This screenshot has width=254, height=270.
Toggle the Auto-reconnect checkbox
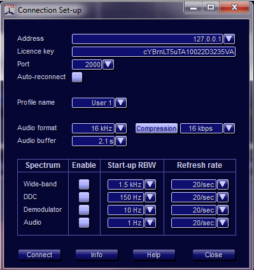[77, 77]
